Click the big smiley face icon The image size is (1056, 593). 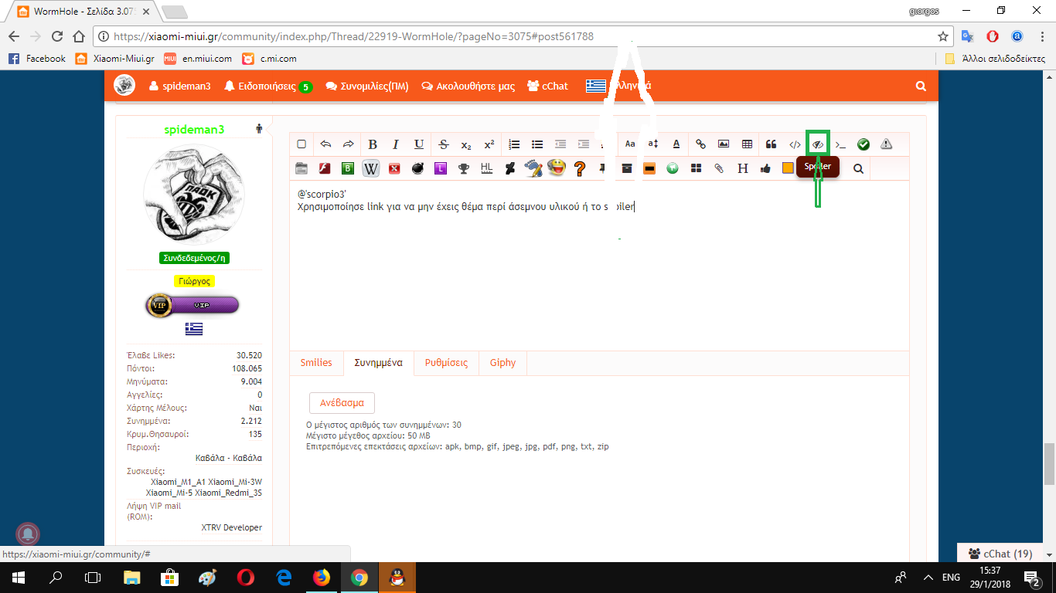(556, 168)
